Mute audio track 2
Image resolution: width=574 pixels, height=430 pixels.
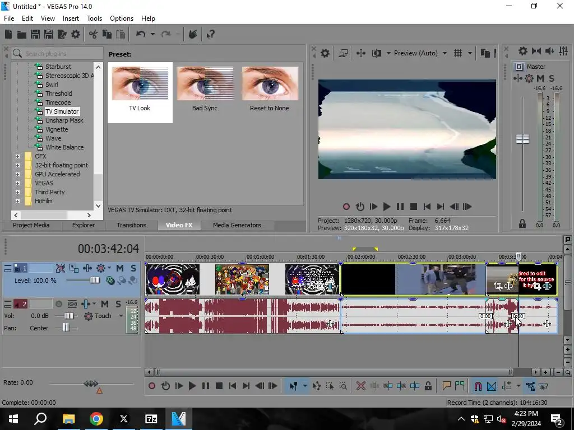click(x=105, y=304)
